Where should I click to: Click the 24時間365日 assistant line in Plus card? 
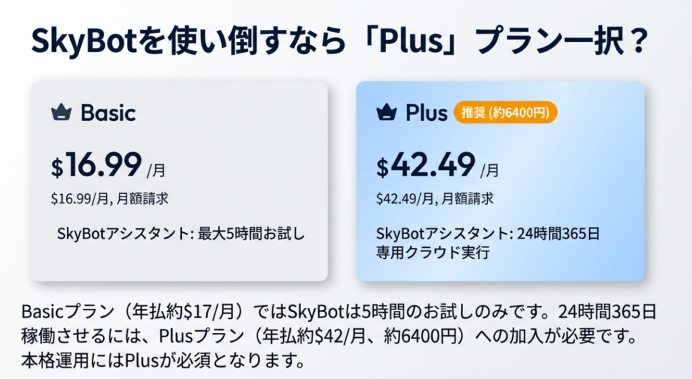point(488,234)
